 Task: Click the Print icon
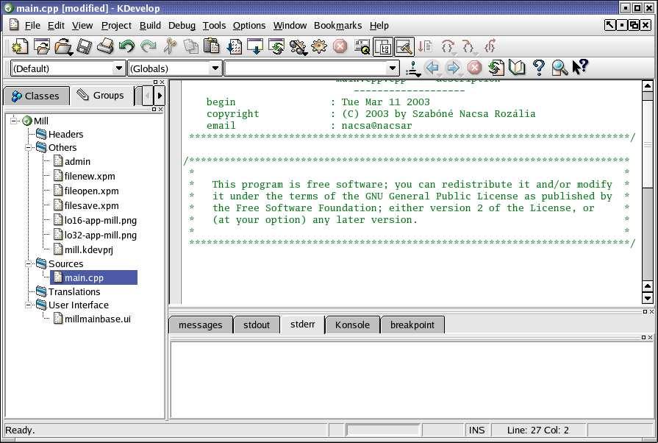click(x=105, y=46)
